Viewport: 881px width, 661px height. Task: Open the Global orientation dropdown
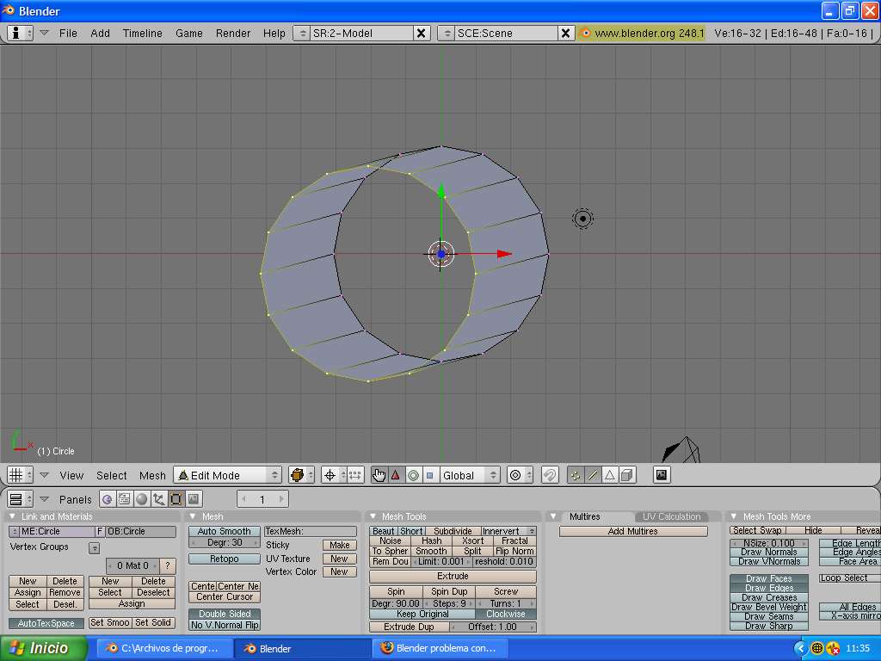[470, 475]
